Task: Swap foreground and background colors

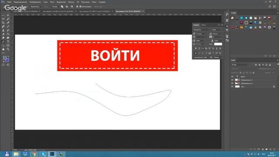Action: point(8,57)
